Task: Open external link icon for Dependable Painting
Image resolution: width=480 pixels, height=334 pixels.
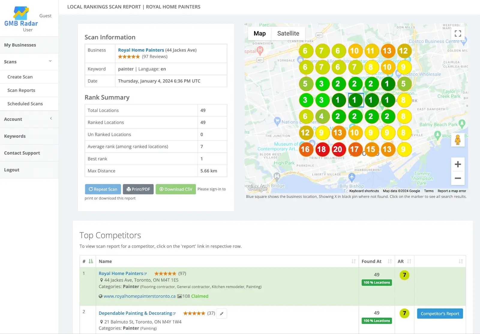Action: (x=174, y=314)
